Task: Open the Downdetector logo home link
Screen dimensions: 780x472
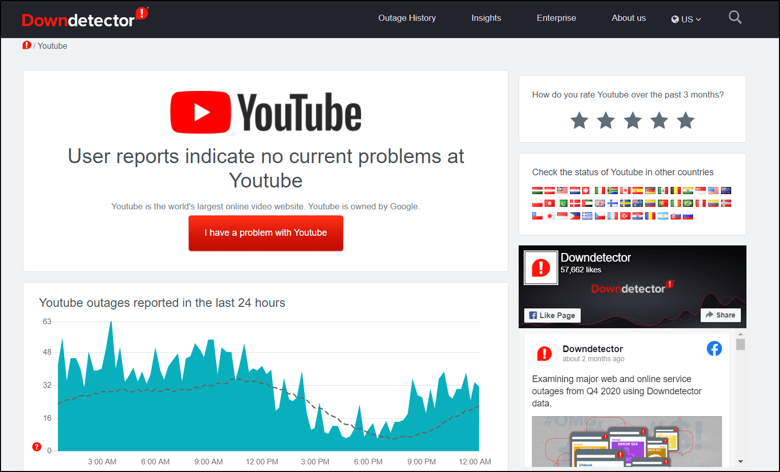Action: pyautogui.click(x=84, y=18)
